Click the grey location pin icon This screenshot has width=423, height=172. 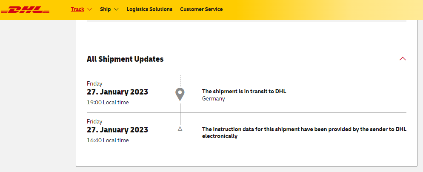[180, 94]
